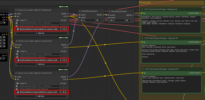The width and height of the screenshot is (205, 100).
Task: Click the Character #1 prompt text mentioning merchant
Action: click(x=171, y=54)
